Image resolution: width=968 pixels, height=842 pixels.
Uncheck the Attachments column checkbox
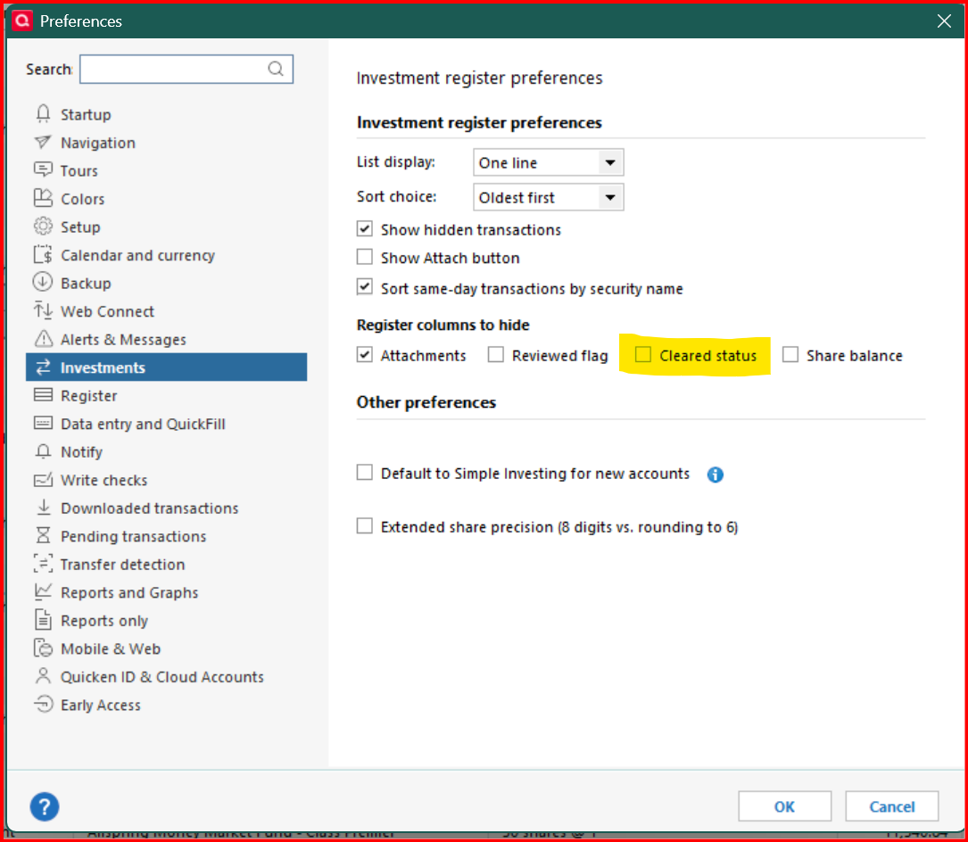click(x=365, y=355)
